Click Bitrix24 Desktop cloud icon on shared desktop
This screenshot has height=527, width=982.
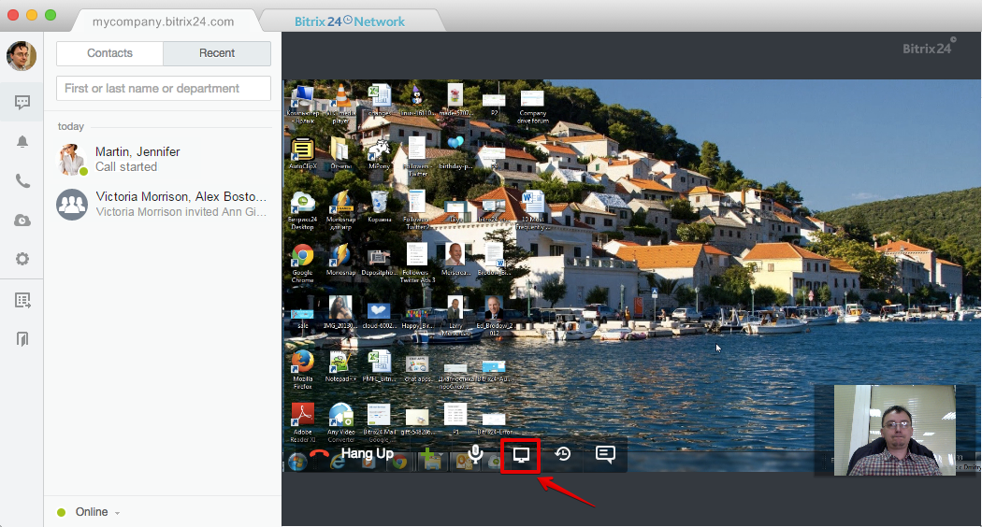coord(302,209)
